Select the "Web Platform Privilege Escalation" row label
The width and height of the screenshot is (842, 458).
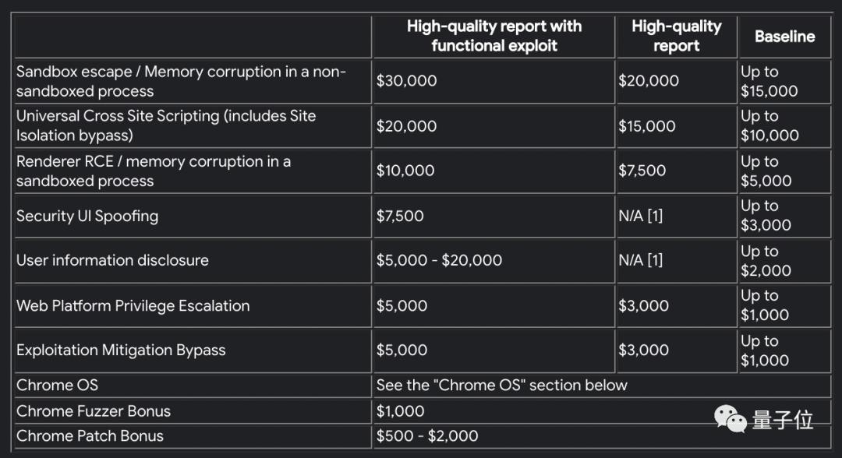(133, 305)
